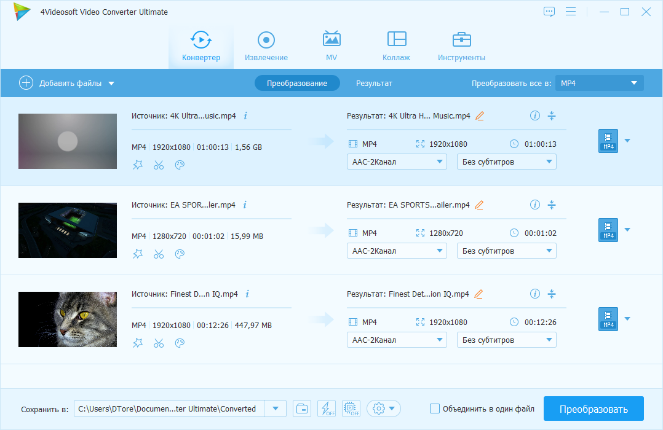Open AAC-2Канал audio dropdown for 4K Ultra

click(x=397, y=162)
